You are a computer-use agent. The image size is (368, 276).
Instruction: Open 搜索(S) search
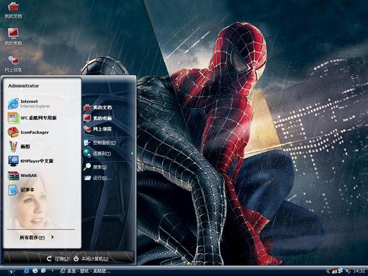click(95, 167)
